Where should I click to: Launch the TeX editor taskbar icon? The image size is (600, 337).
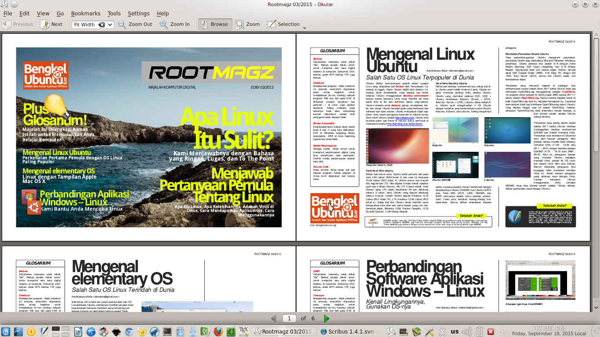pos(244,331)
